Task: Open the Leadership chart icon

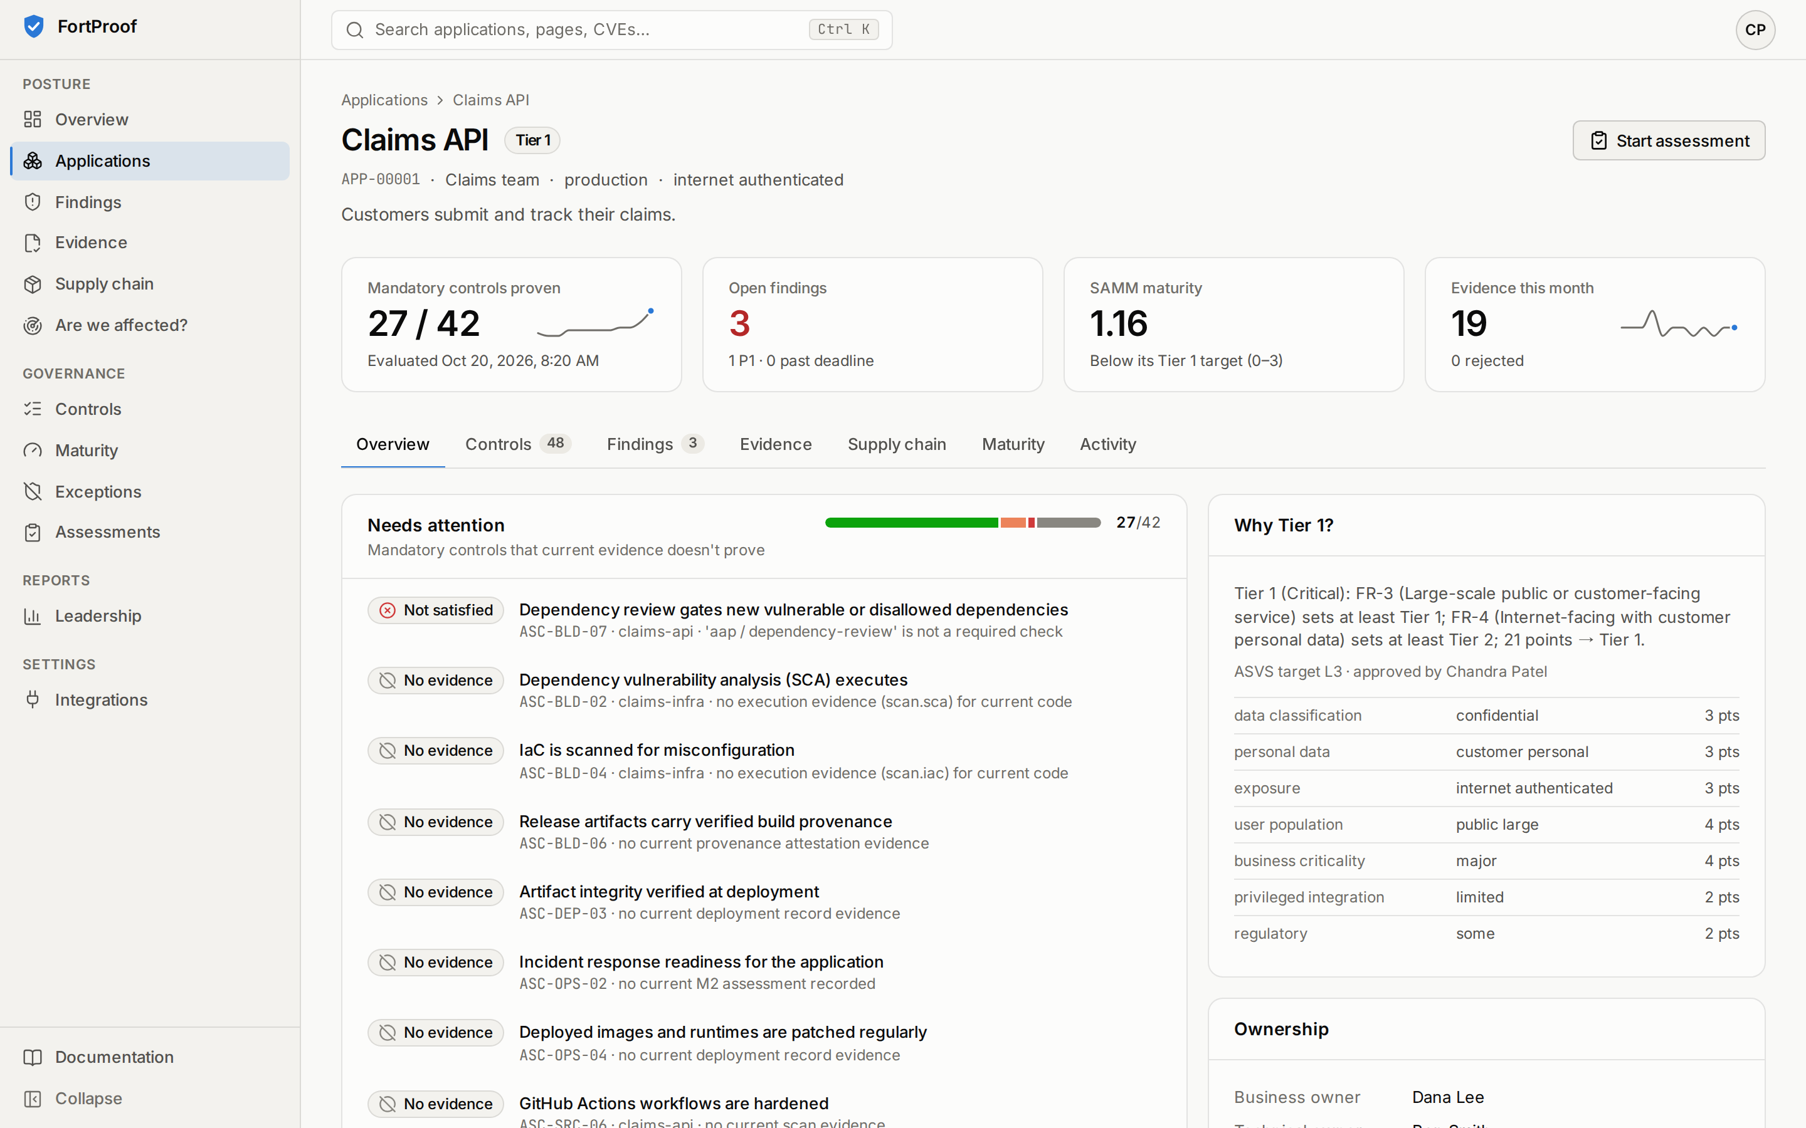Action: click(x=33, y=616)
